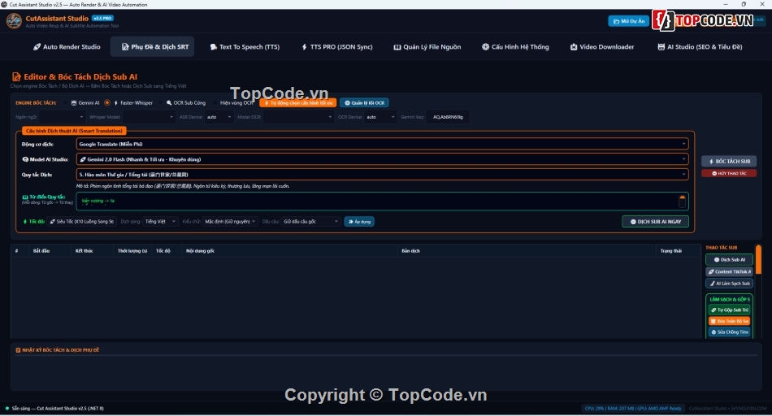Click the Từ điển Quy tắc text area
772x416 pixels.
382,201
